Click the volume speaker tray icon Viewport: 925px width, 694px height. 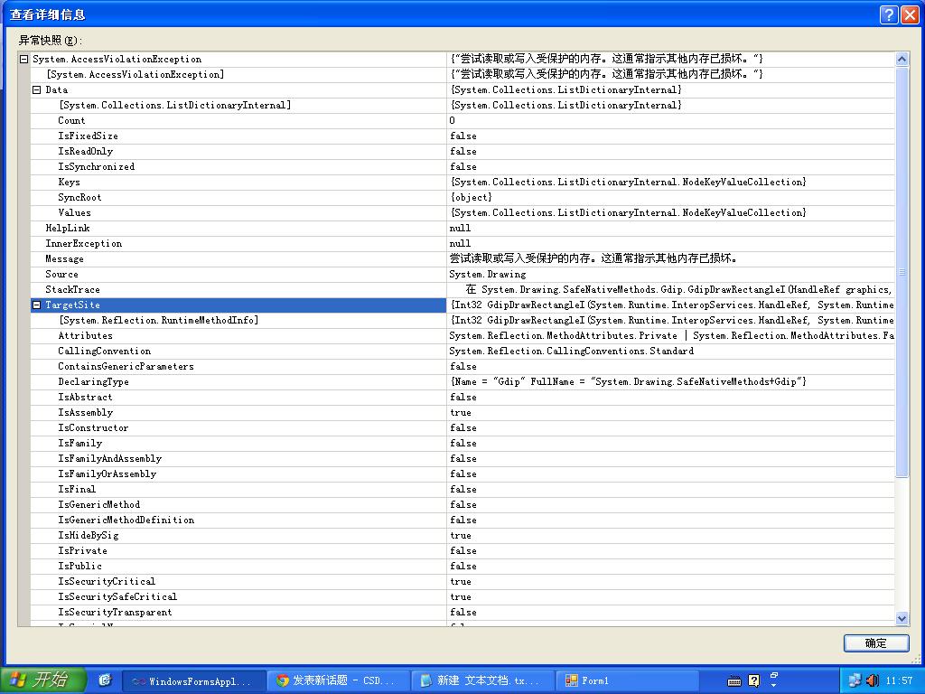click(x=874, y=681)
